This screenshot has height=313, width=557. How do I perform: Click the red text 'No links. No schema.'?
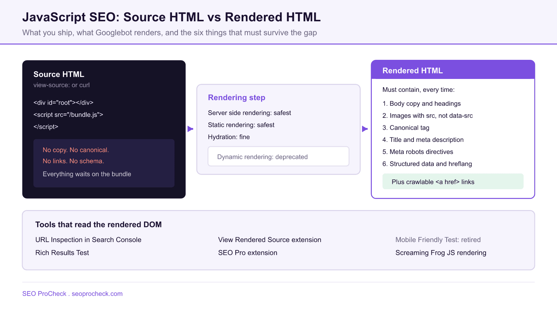(73, 161)
